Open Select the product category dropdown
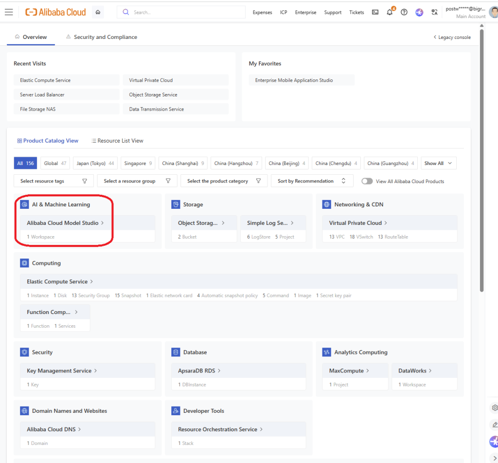The height and width of the screenshot is (463, 498). coord(224,181)
